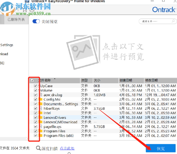Uncheck the Config.Msi checkbox

click(35, 99)
